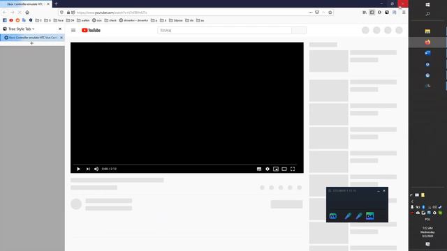Image resolution: width=447 pixels, height=251 pixels.
Task: Close the Tree Style Tab sidebar
Action: [60, 29]
